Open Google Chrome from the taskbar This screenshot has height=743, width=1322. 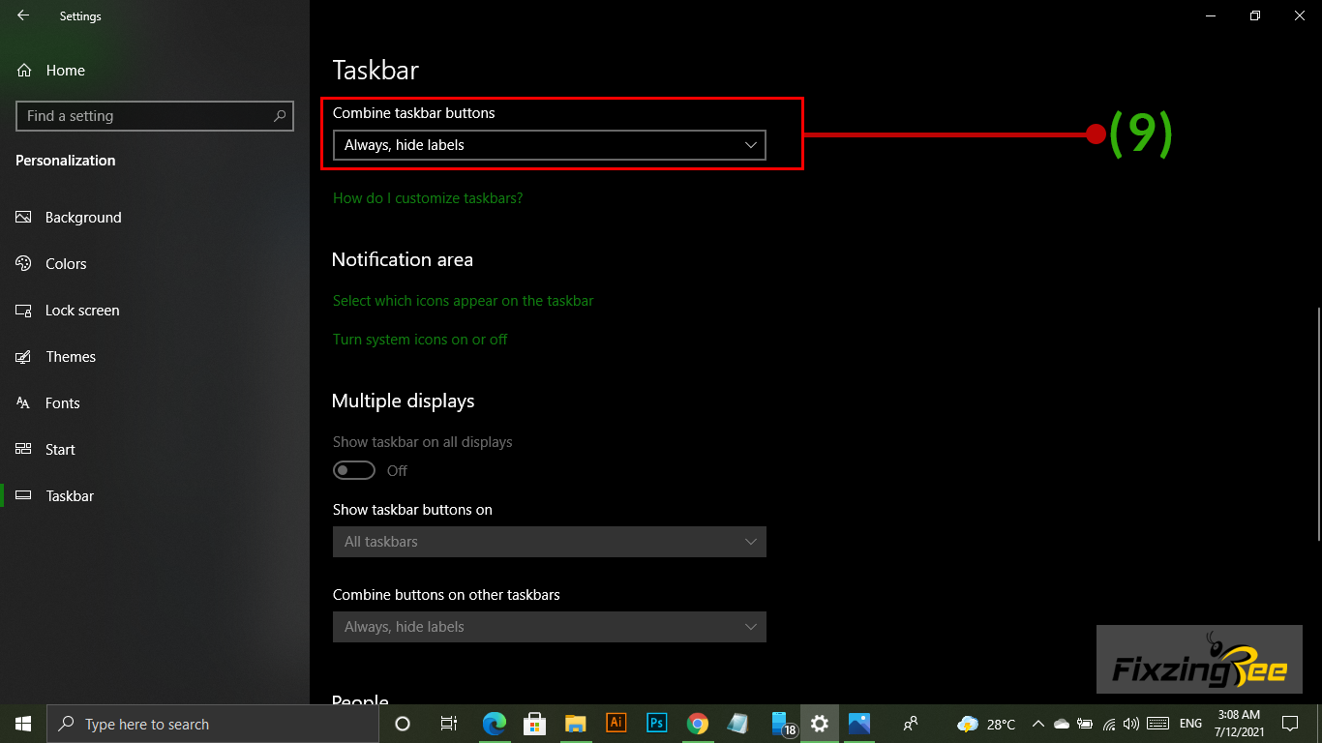pyautogui.click(x=697, y=724)
